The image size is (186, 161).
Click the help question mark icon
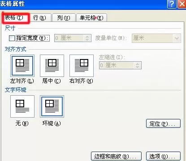pos(172,4)
